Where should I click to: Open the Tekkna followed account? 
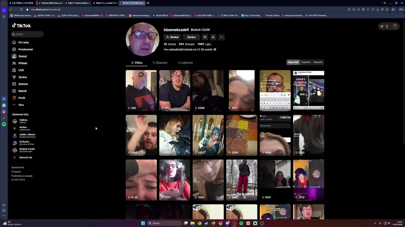(24, 121)
